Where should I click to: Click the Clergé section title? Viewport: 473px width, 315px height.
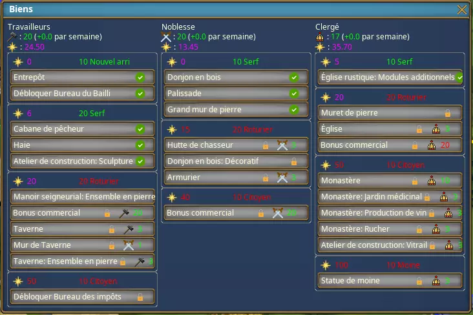[328, 27]
